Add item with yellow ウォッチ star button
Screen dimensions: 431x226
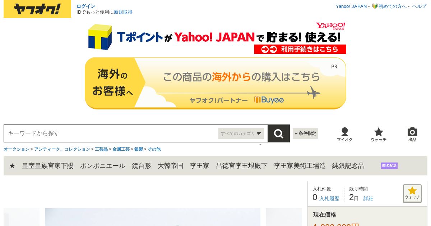(412, 194)
